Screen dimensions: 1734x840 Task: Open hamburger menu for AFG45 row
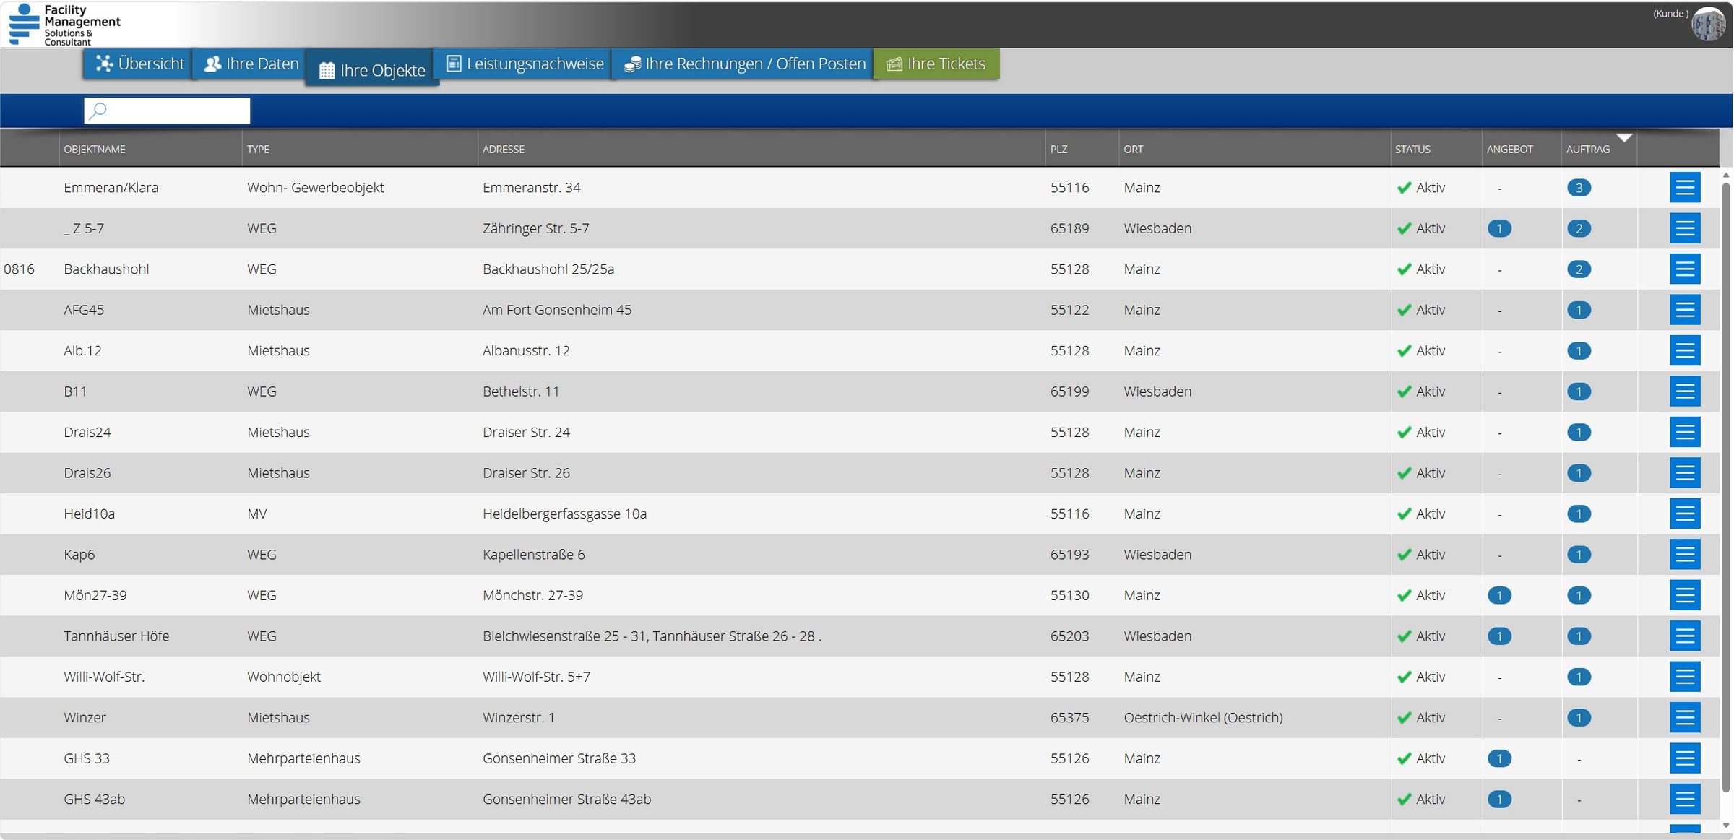tap(1684, 310)
